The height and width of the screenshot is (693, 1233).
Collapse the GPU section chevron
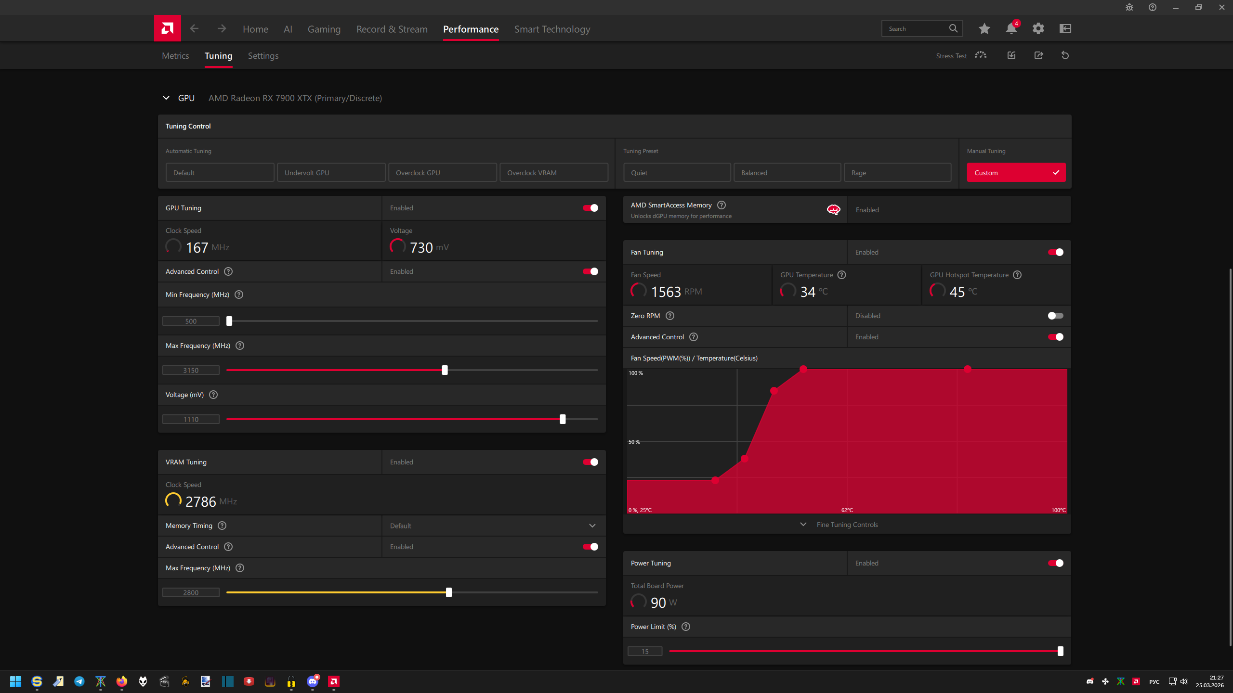point(166,98)
